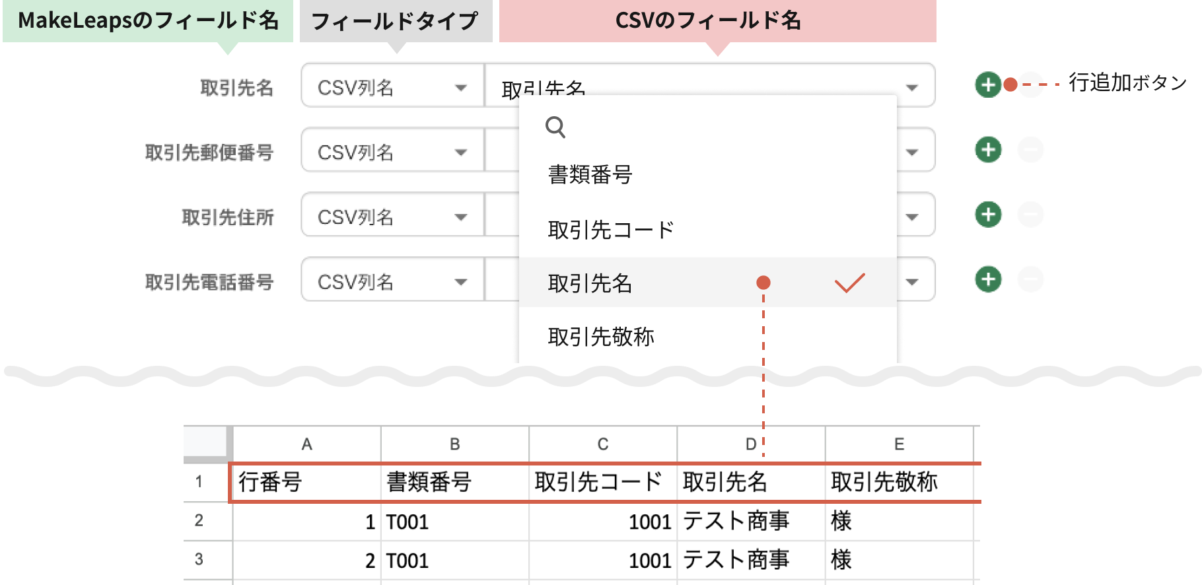Image resolution: width=1202 pixels, height=585 pixels.
Task: Click cell containing テスト商事 in row 2
Action: (736, 521)
